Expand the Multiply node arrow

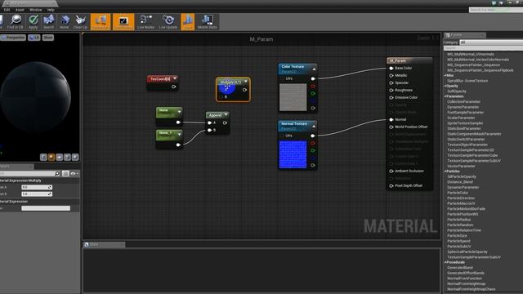(x=246, y=82)
